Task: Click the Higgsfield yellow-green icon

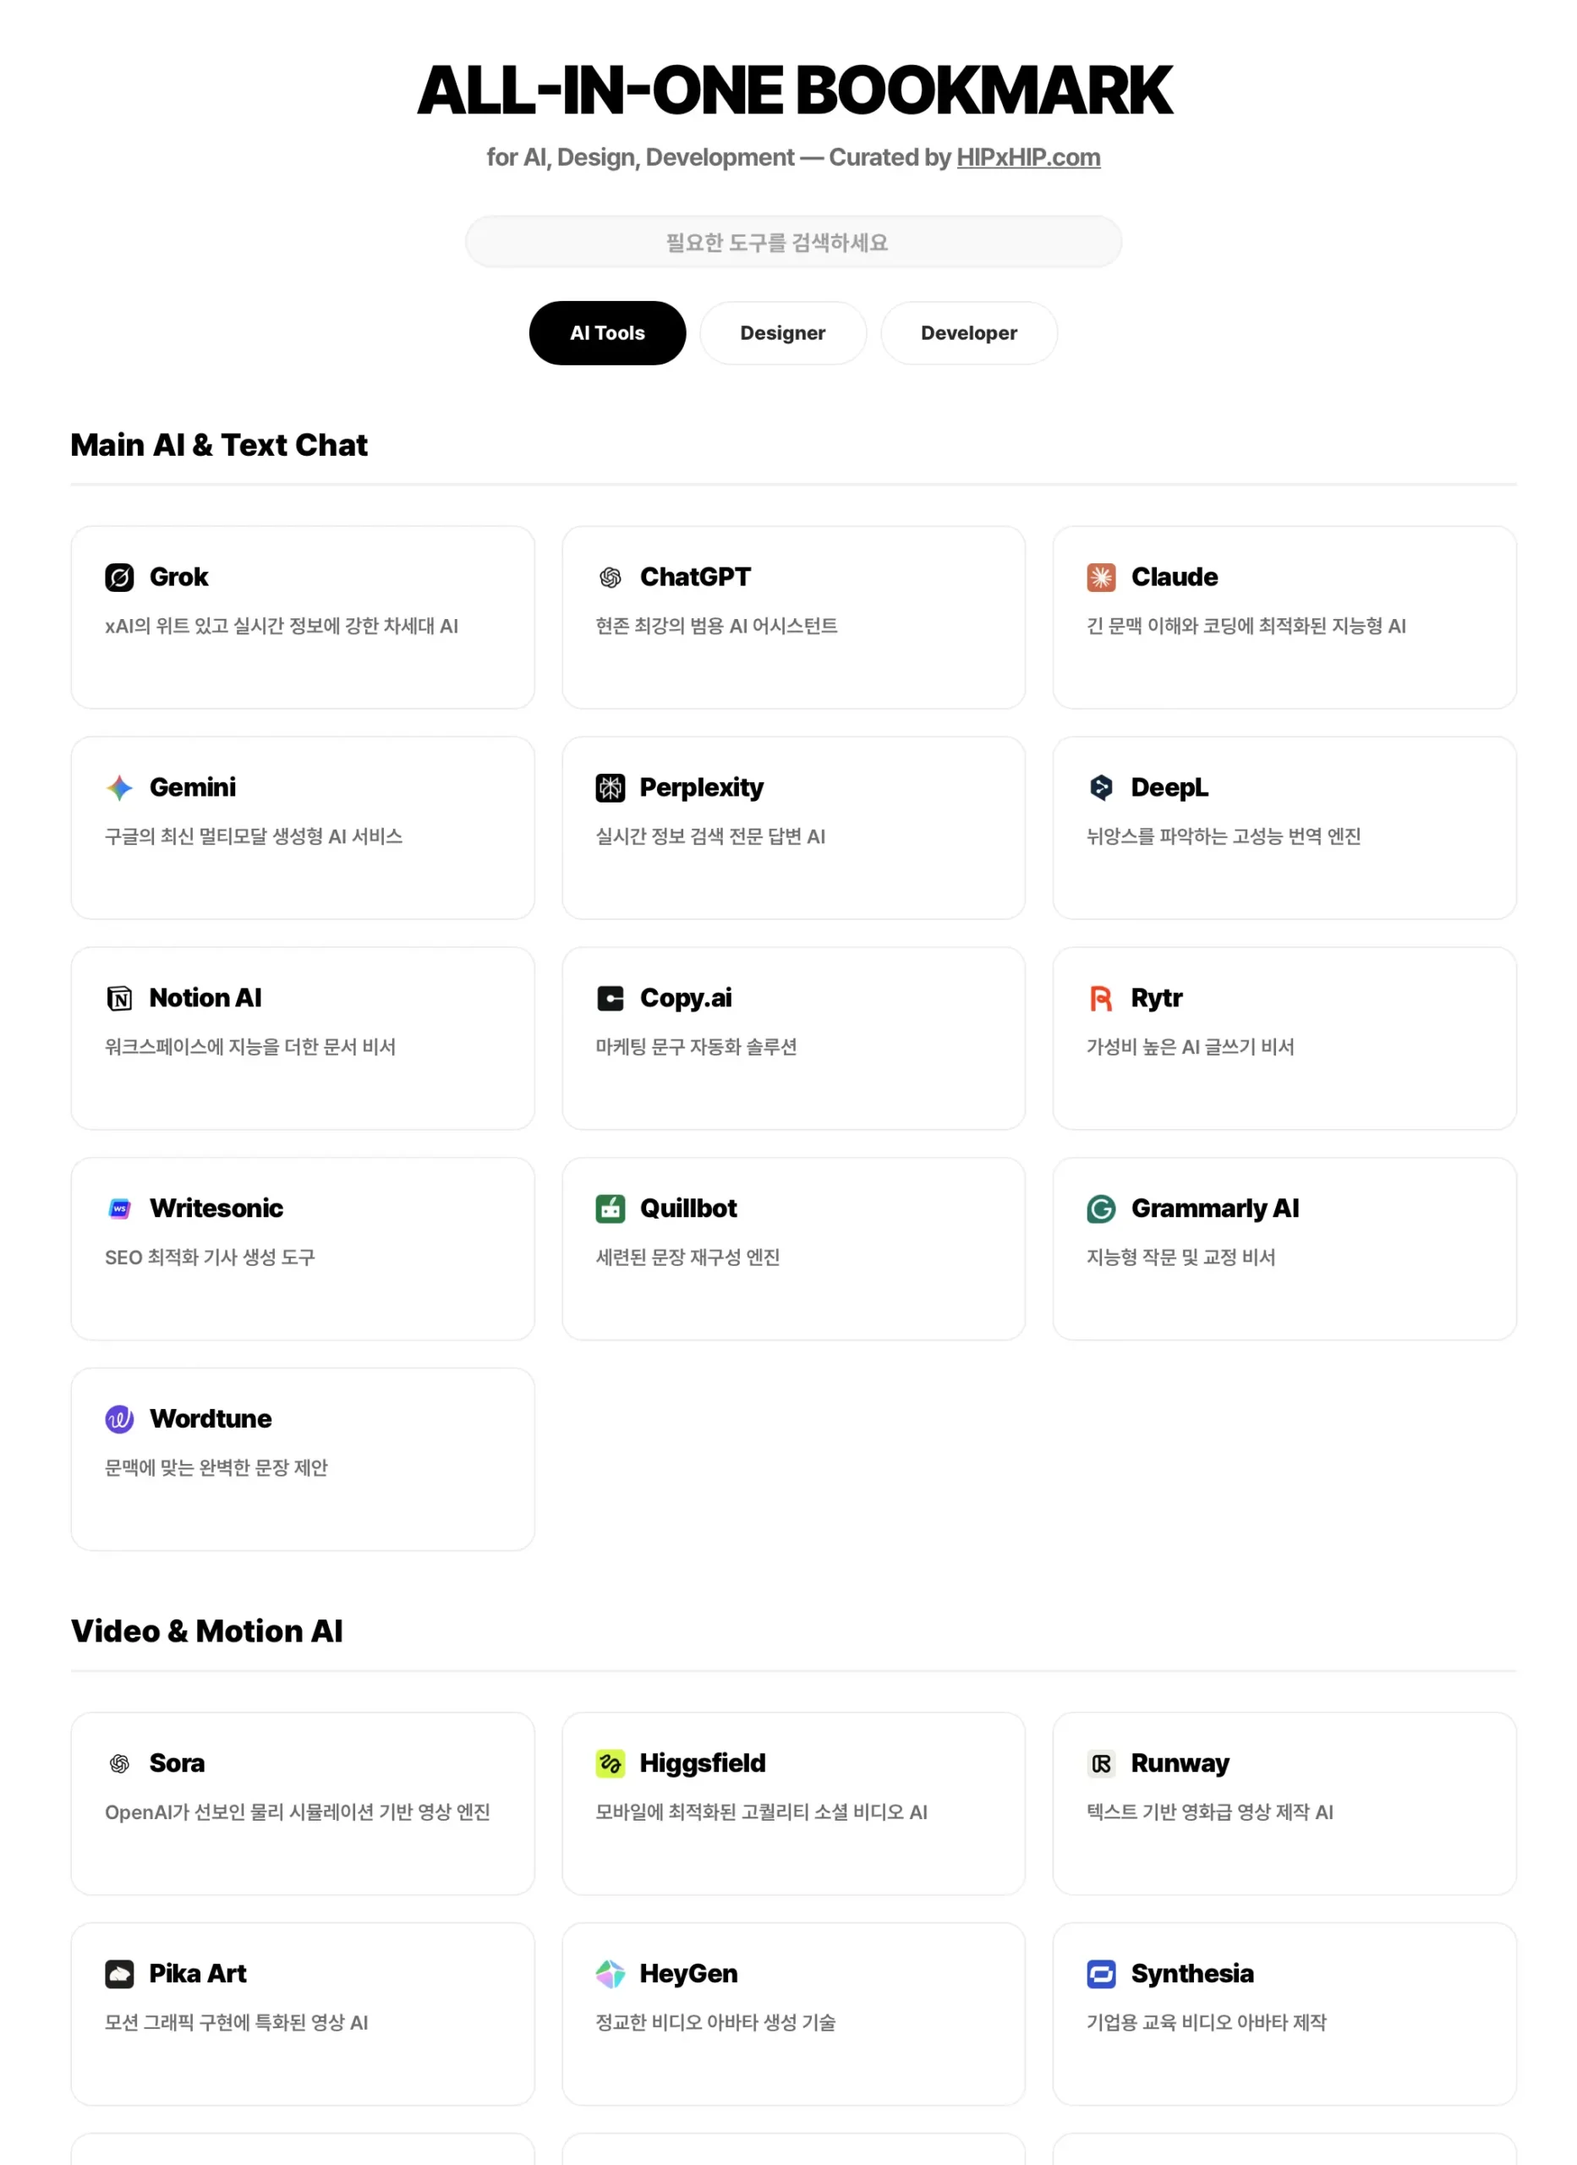Action: pyautogui.click(x=610, y=1763)
